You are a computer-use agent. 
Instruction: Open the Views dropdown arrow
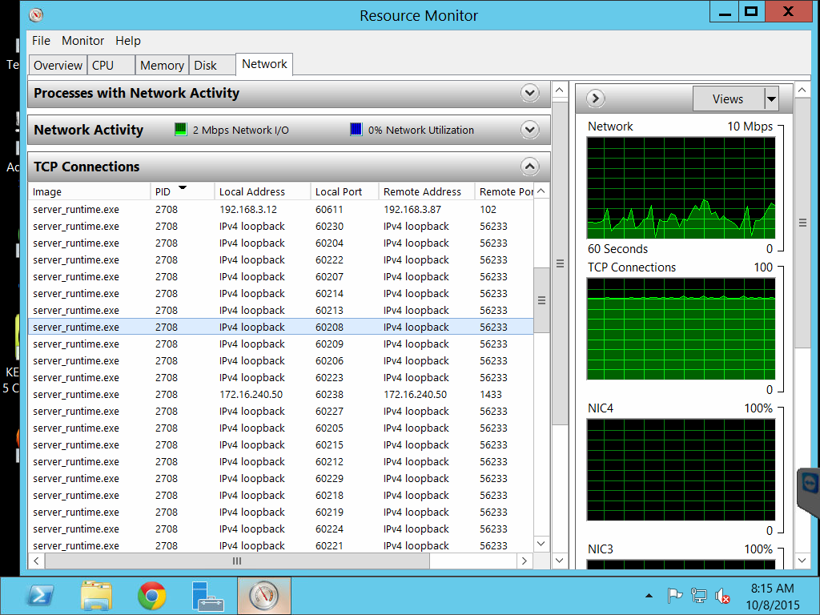[x=771, y=98]
